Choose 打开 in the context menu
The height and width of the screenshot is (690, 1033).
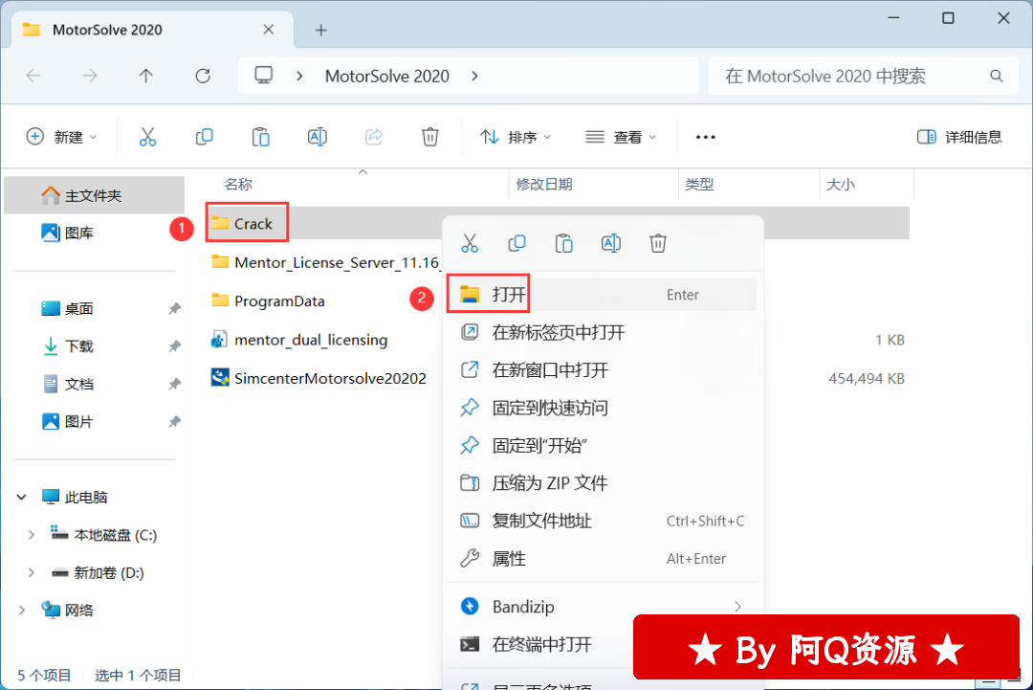(x=603, y=295)
